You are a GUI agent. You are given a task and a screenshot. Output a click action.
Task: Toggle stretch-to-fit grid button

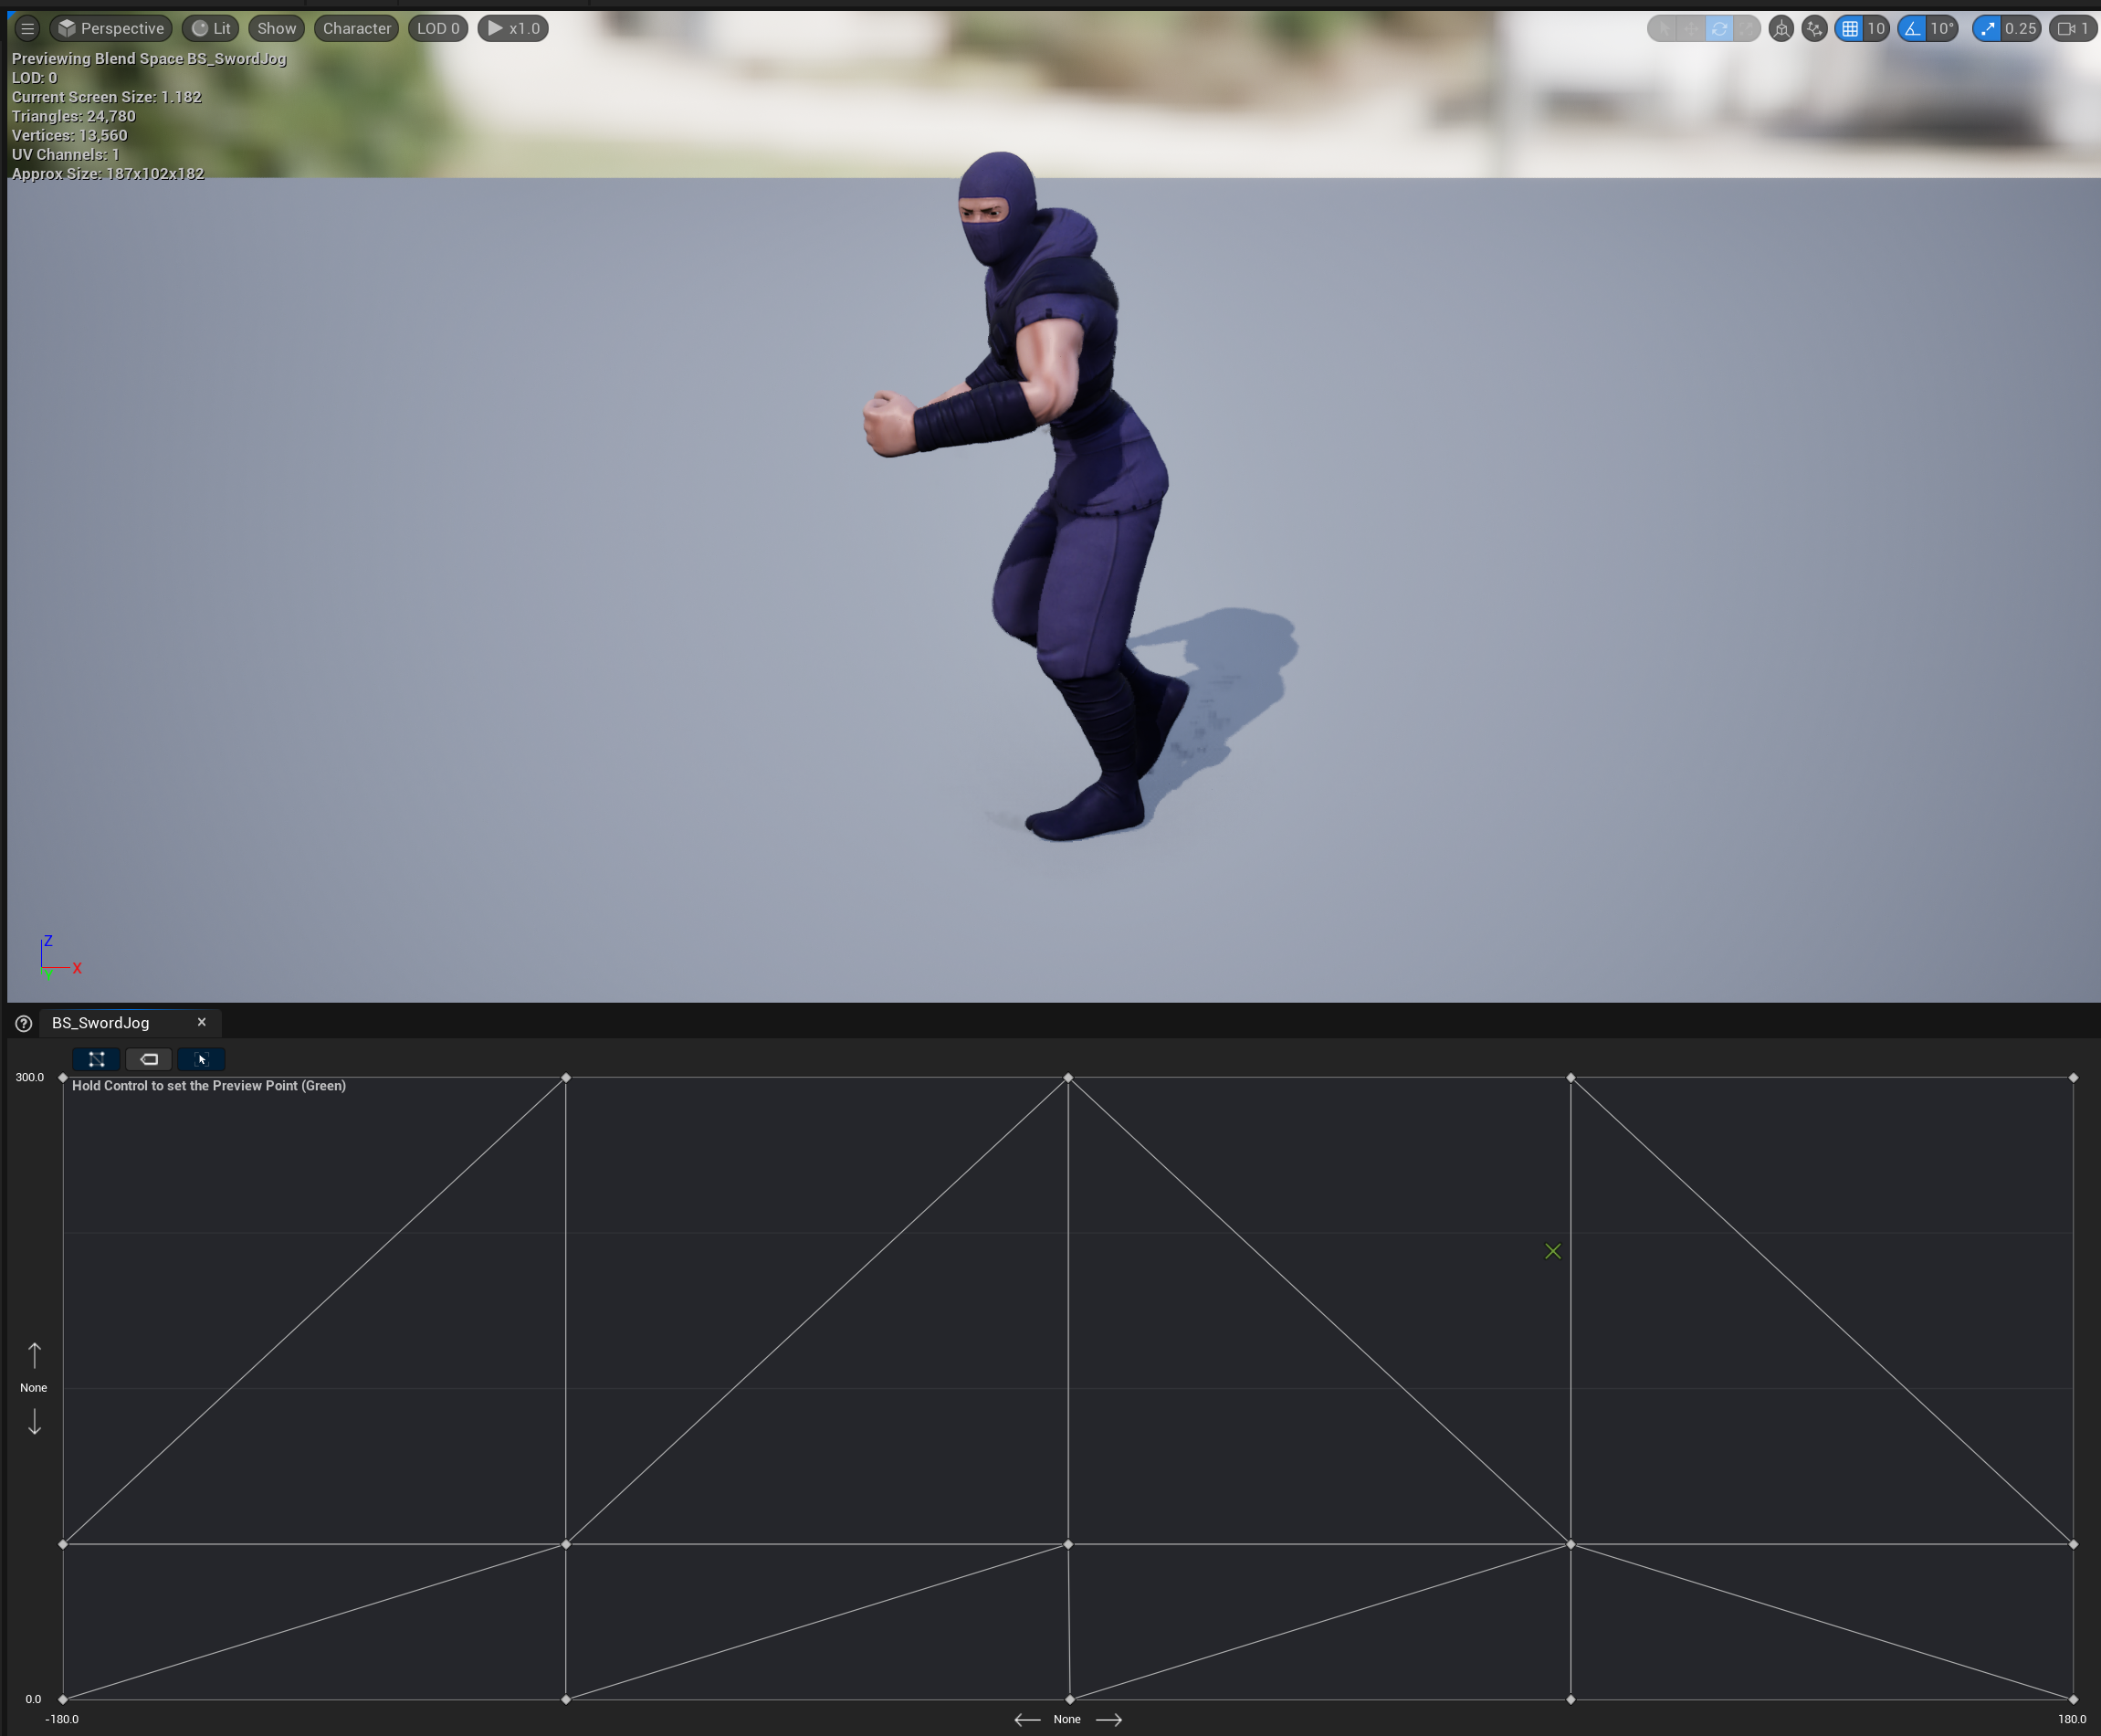point(201,1059)
